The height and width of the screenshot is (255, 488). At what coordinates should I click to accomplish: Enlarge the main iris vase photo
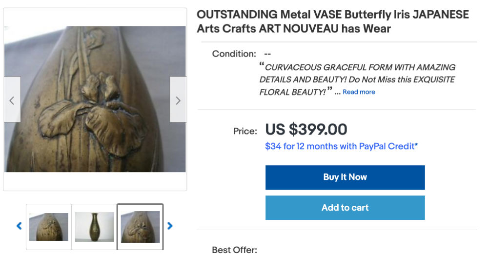point(95,99)
